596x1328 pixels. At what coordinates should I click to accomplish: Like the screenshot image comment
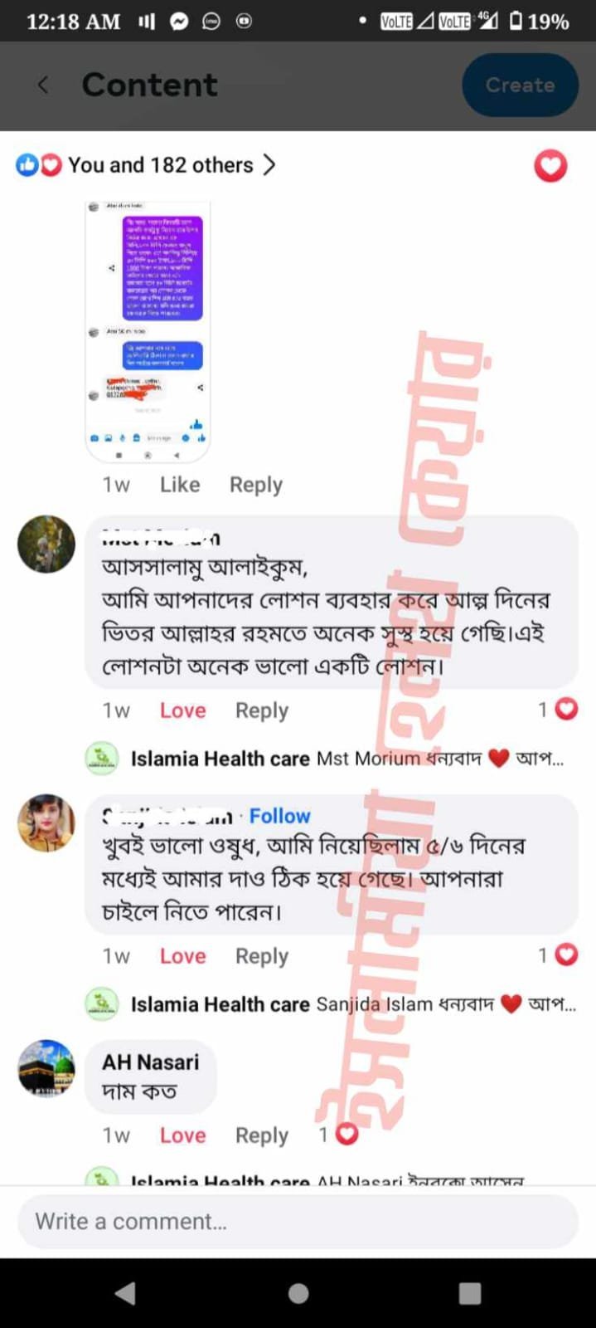coord(180,485)
